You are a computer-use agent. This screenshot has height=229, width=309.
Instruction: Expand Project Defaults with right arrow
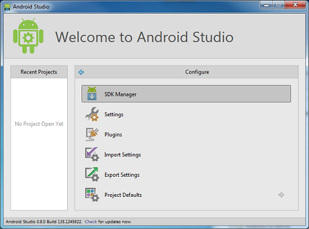pos(281,195)
